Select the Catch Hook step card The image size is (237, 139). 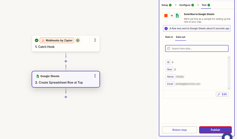[x=66, y=44]
